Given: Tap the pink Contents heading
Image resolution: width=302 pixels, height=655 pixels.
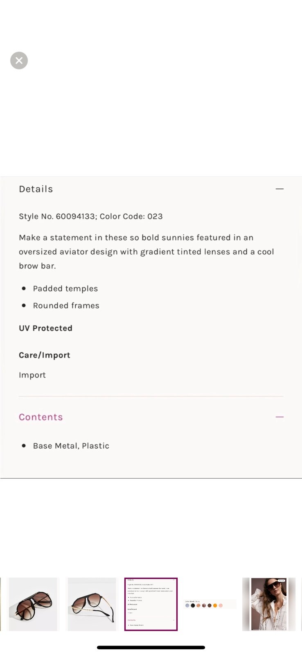Looking at the screenshot, I should tap(41, 417).
